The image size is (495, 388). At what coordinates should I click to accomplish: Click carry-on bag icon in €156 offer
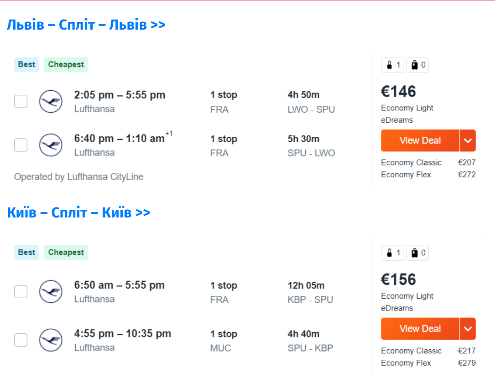pyautogui.click(x=390, y=253)
